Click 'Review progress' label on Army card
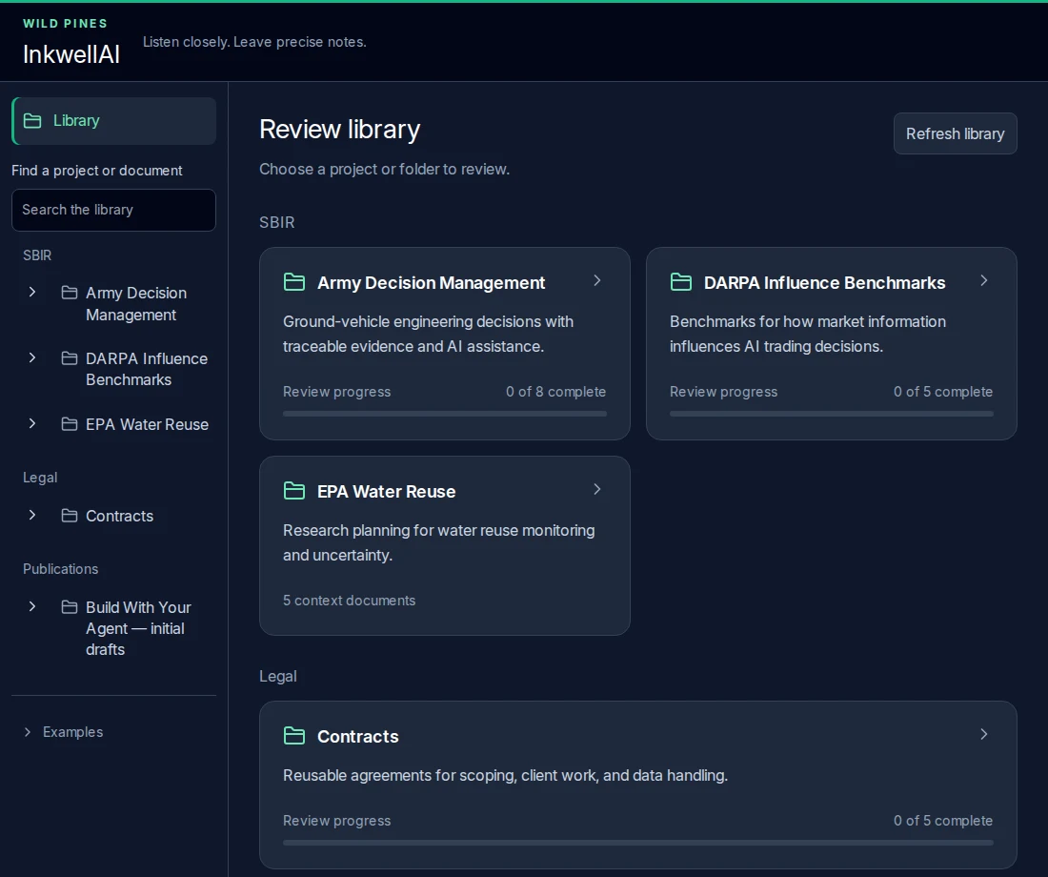1048x877 pixels. click(337, 392)
